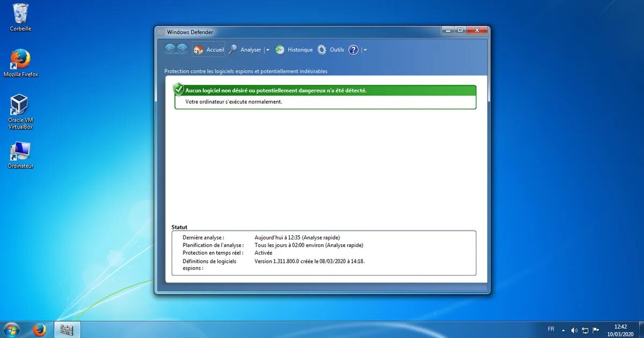Select the Mozilla Firefox desktop shortcut
Viewport: 644px width, 338px height.
click(20, 63)
